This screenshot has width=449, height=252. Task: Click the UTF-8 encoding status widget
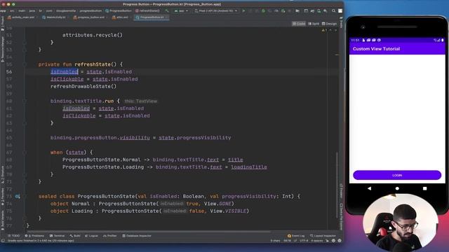pos(304,241)
